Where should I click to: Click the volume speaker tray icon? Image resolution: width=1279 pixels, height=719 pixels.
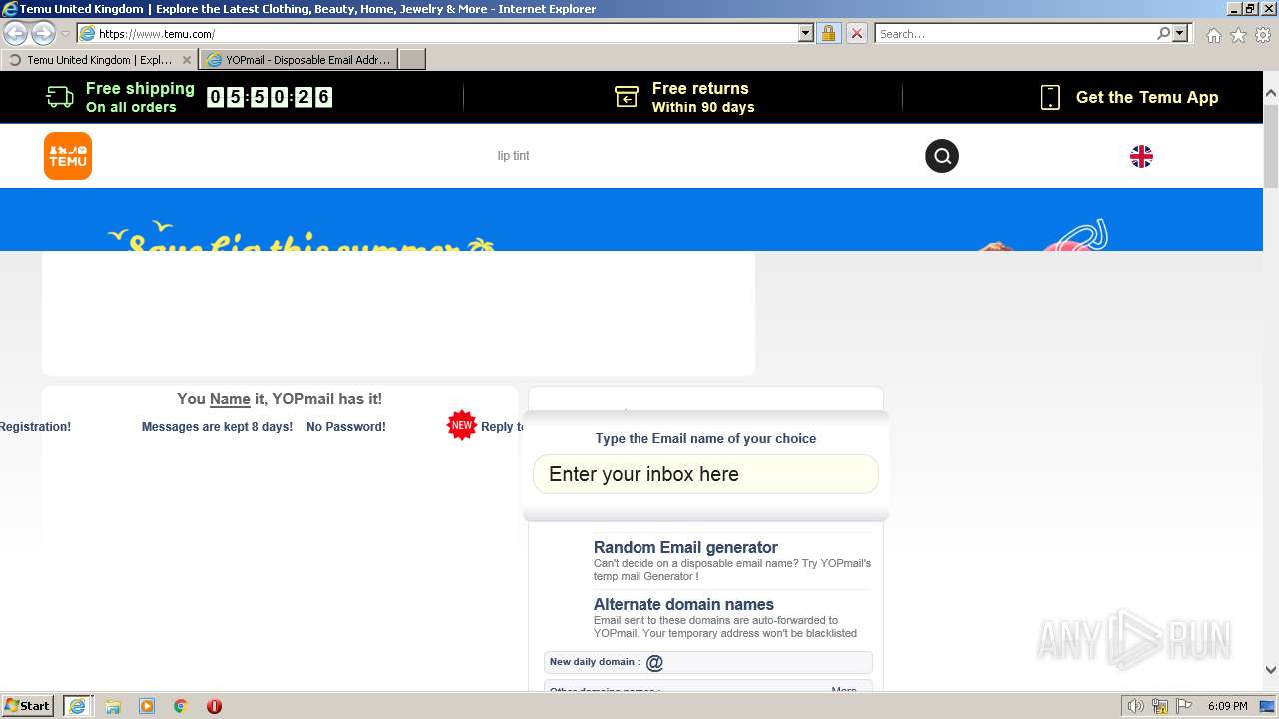tap(1136, 706)
